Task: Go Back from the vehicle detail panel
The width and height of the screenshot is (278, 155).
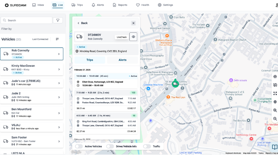Action: [x=83, y=23]
